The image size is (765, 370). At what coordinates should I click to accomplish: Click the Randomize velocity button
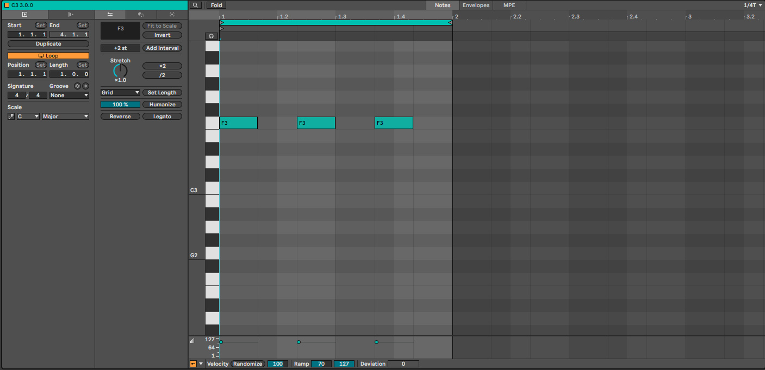[x=248, y=364]
